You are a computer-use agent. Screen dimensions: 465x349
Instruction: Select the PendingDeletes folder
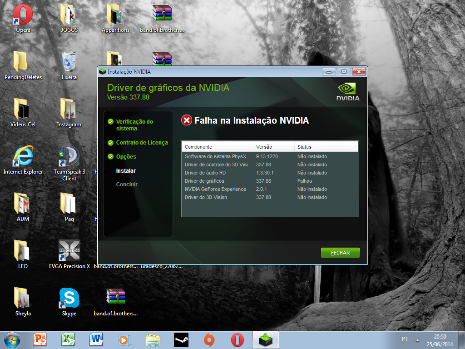23,65
